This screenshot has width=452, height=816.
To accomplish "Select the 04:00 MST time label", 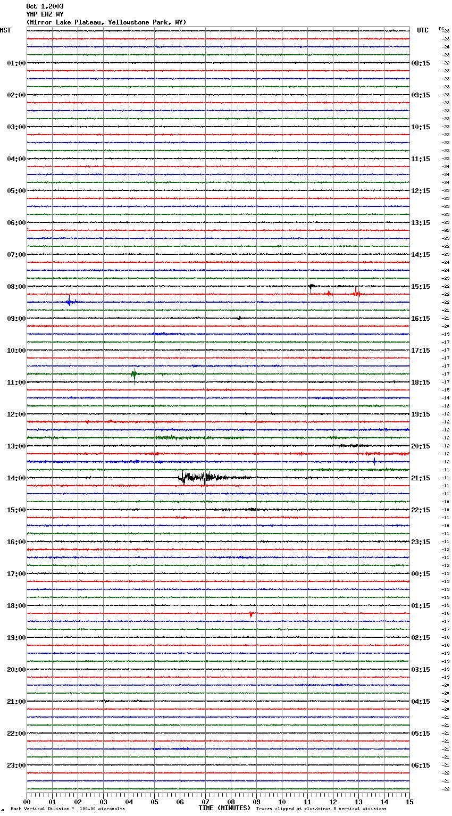I will click(x=16, y=159).
